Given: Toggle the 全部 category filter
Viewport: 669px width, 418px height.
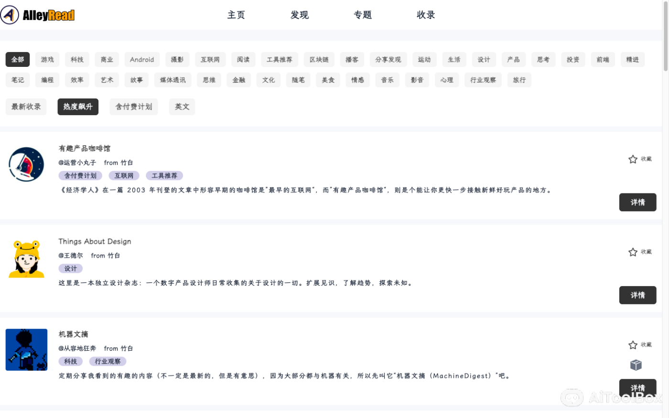Looking at the screenshot, I should [17, 59].
